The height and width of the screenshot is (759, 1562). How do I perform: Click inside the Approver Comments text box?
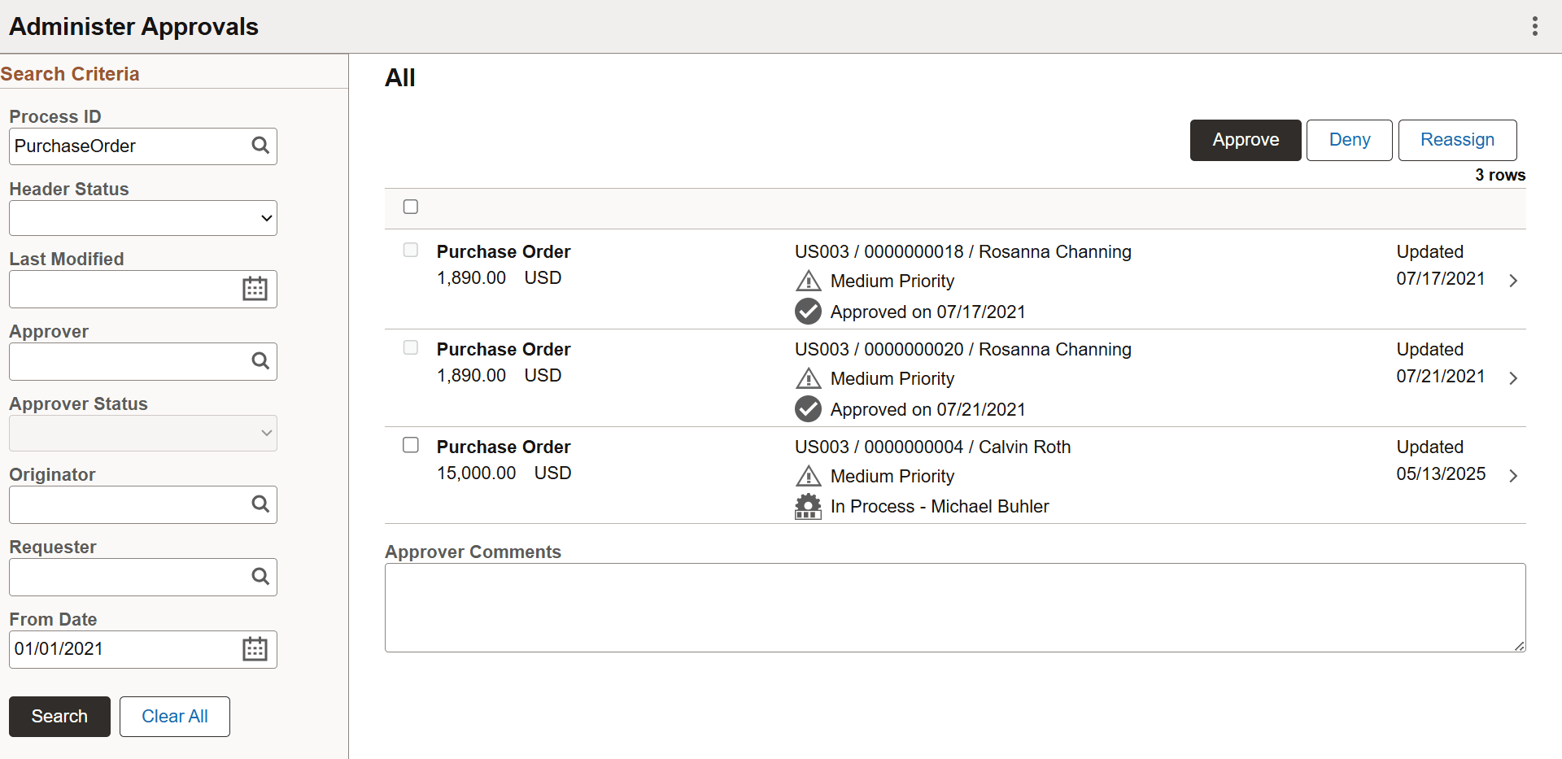coord(952,607)
